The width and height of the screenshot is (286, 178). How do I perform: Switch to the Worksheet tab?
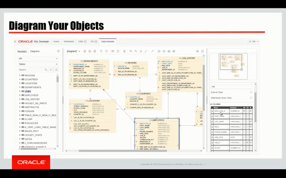pos(69,42)
